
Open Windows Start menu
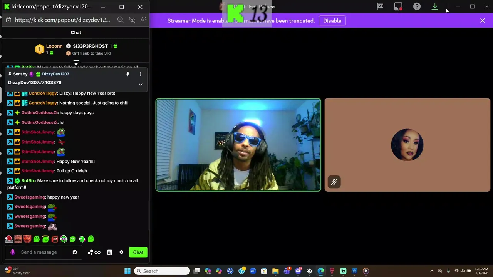tap(127, 271)
